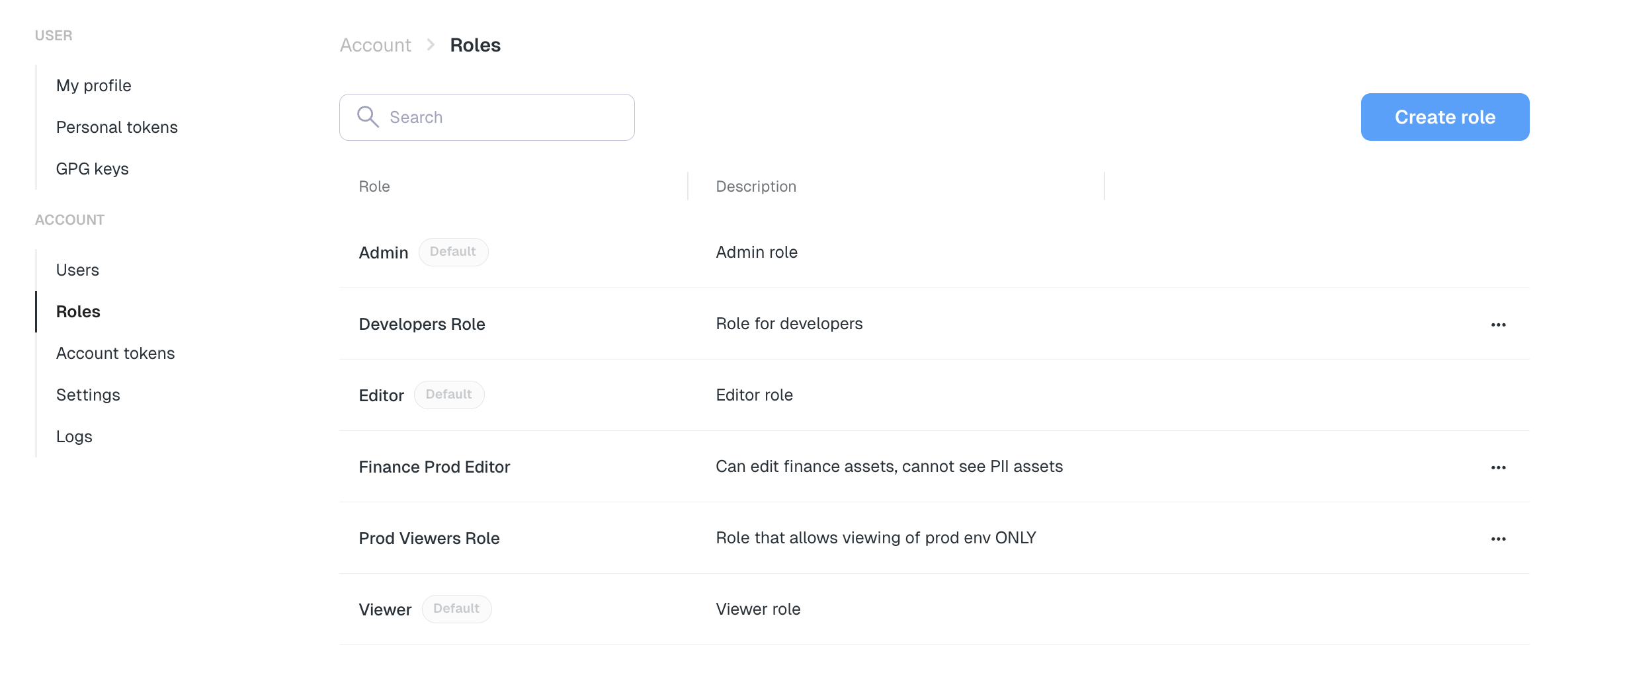This screenshot has height=698, width=1627.
Task: Open Prod Viewers Role options menu
Action: click(x=1498, y=539)
